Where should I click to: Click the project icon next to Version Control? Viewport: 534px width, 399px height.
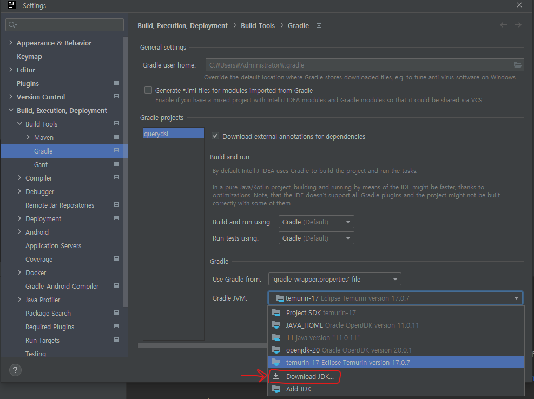(116, 96)
